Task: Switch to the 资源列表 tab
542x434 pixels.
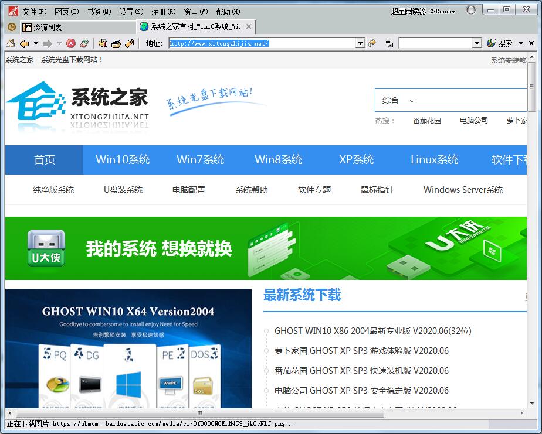Action: tap(77, 28)
